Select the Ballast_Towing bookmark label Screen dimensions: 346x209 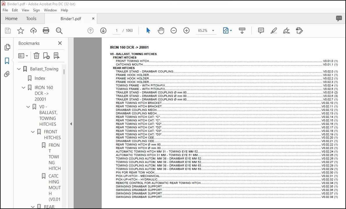click(44, 69)
